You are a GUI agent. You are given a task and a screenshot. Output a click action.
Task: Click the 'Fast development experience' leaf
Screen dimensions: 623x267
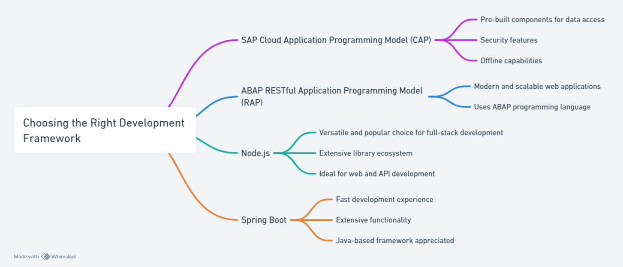[x=384, y=200]
